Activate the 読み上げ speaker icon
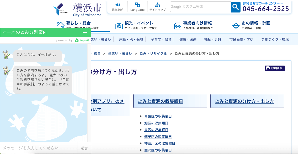The width and height of the screenshot is (298, 154). point(117,5)
